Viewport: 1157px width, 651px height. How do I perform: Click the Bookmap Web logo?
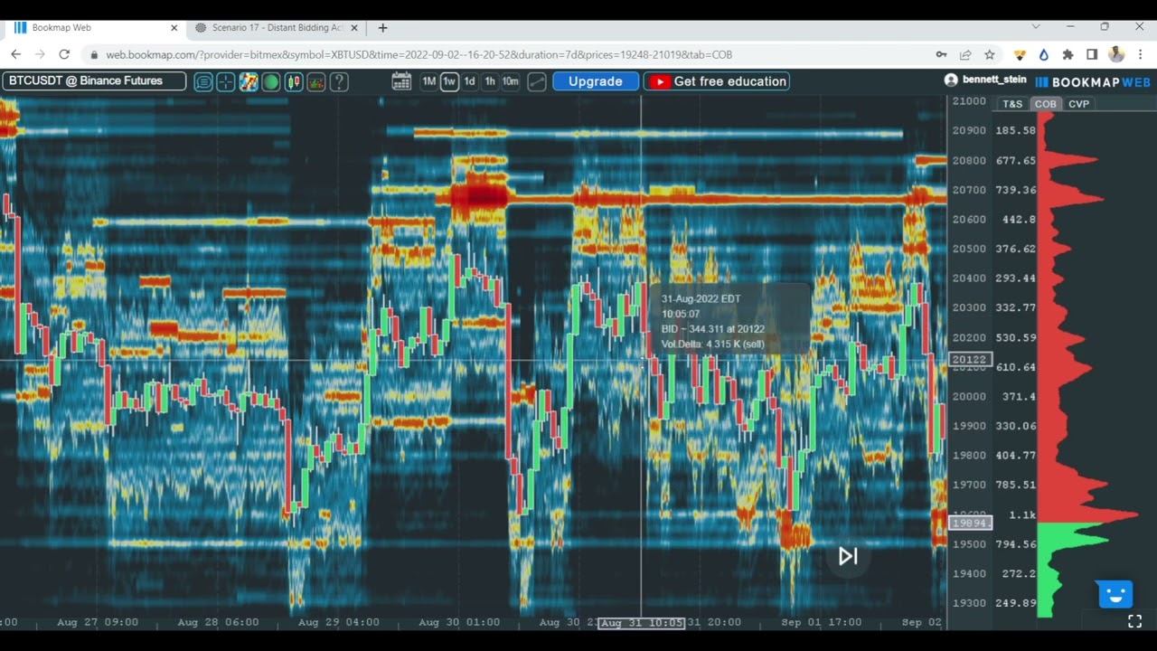pyautogui.click(x=1093, y=81)
